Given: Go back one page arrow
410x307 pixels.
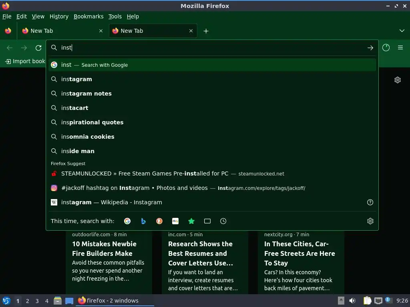Looking at the screenshot, I should tap(10, 48).
